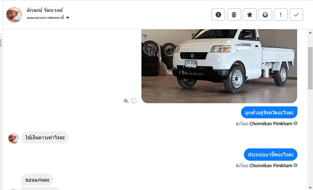
Task: Flag conversation with the exclamation mark button
Action: click(281, 14)
